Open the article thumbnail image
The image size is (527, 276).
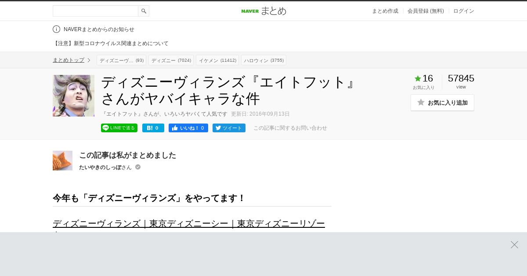tap(73, 96)
